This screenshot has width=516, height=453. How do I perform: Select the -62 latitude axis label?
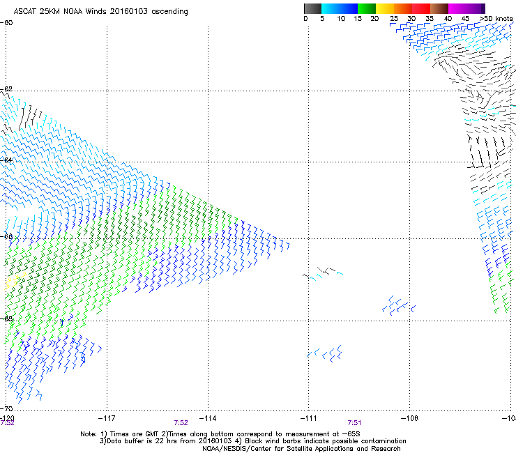6,89
